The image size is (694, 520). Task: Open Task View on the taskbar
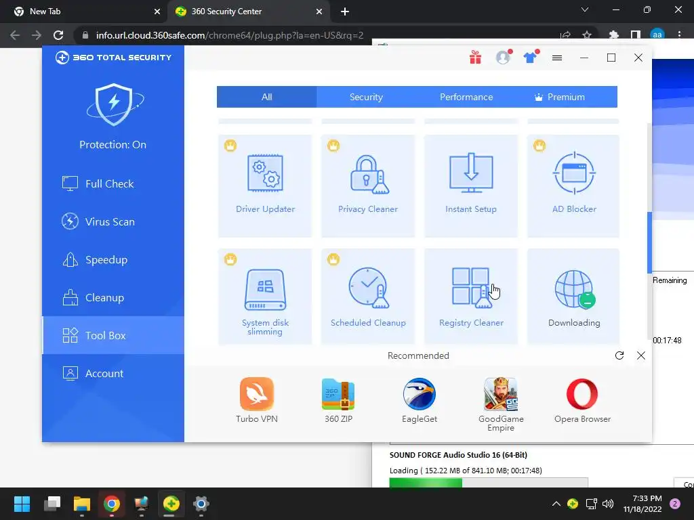52,504
